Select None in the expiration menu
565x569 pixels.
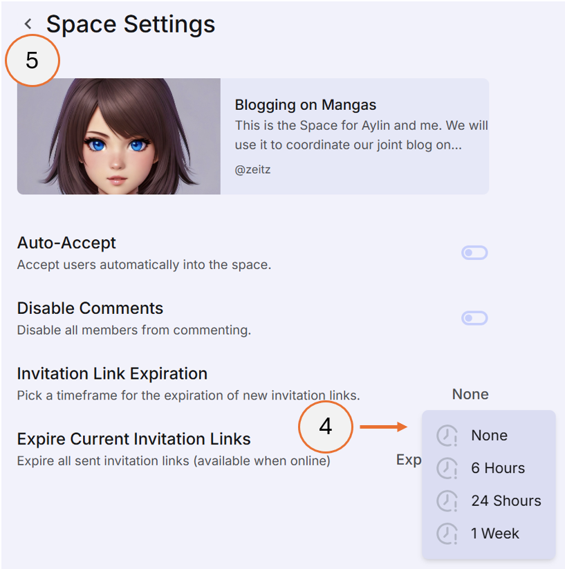point(489,435)
